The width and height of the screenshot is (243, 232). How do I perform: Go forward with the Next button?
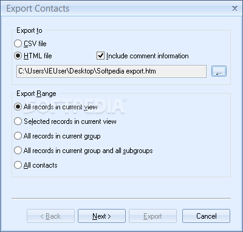(x=101, y=216)
